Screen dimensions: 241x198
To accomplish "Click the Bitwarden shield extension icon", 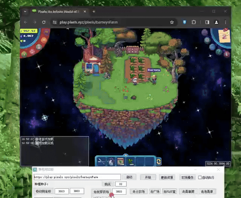I will click(x=184, y=22).
